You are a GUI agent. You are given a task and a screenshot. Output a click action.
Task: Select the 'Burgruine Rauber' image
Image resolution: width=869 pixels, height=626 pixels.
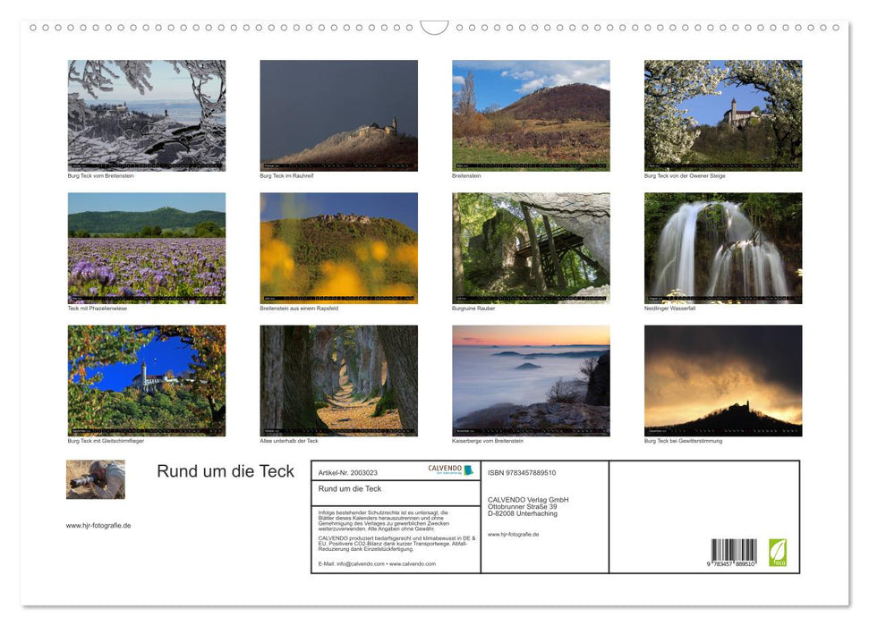[x=531, y=247]
